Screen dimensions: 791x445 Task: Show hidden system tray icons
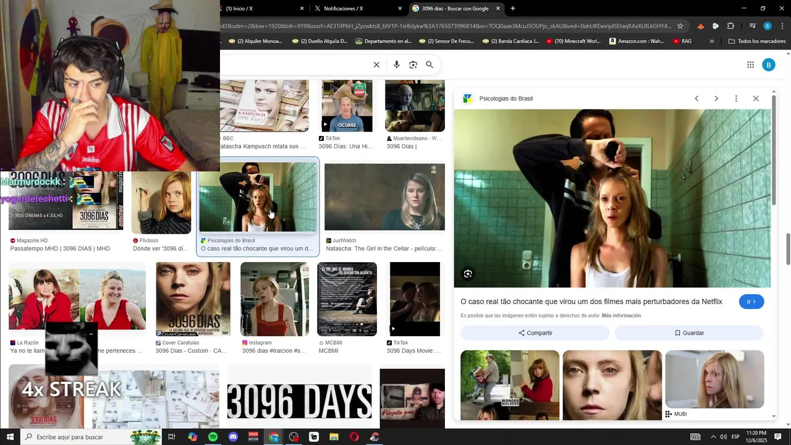point(713,437)
